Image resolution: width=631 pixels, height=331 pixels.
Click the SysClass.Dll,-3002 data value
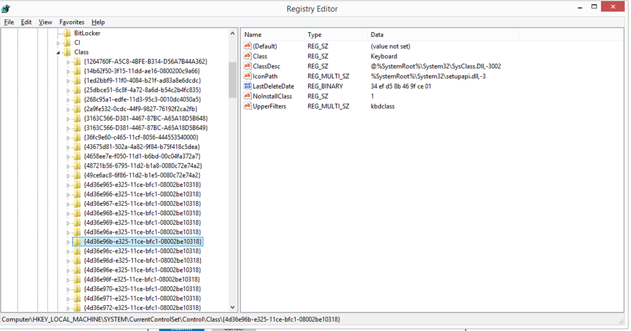pos(436,66)
